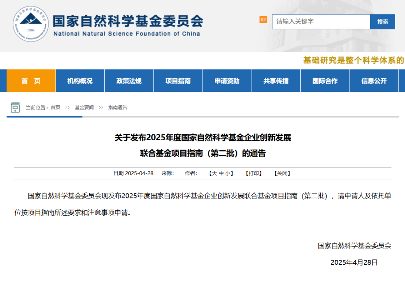Click National Natural Science Foundation of China subtitle
Image resolution: width=405 pixels, height=285 pixels.
pyautogui.click(x=127, y=34)
